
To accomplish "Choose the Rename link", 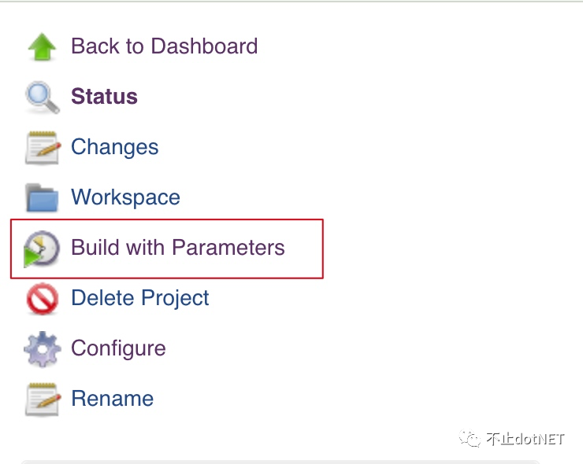I will click(x=112, y=399).
